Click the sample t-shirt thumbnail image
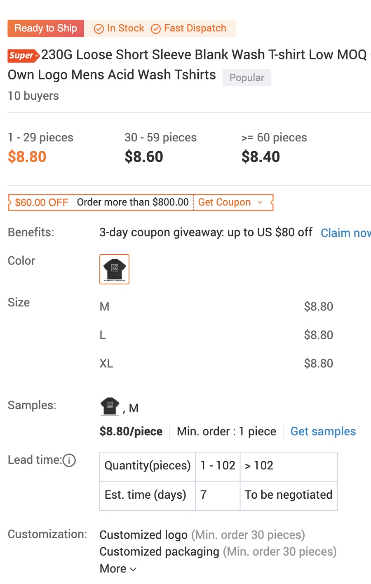Screen dimensions: 371x584 pos(109,406)
